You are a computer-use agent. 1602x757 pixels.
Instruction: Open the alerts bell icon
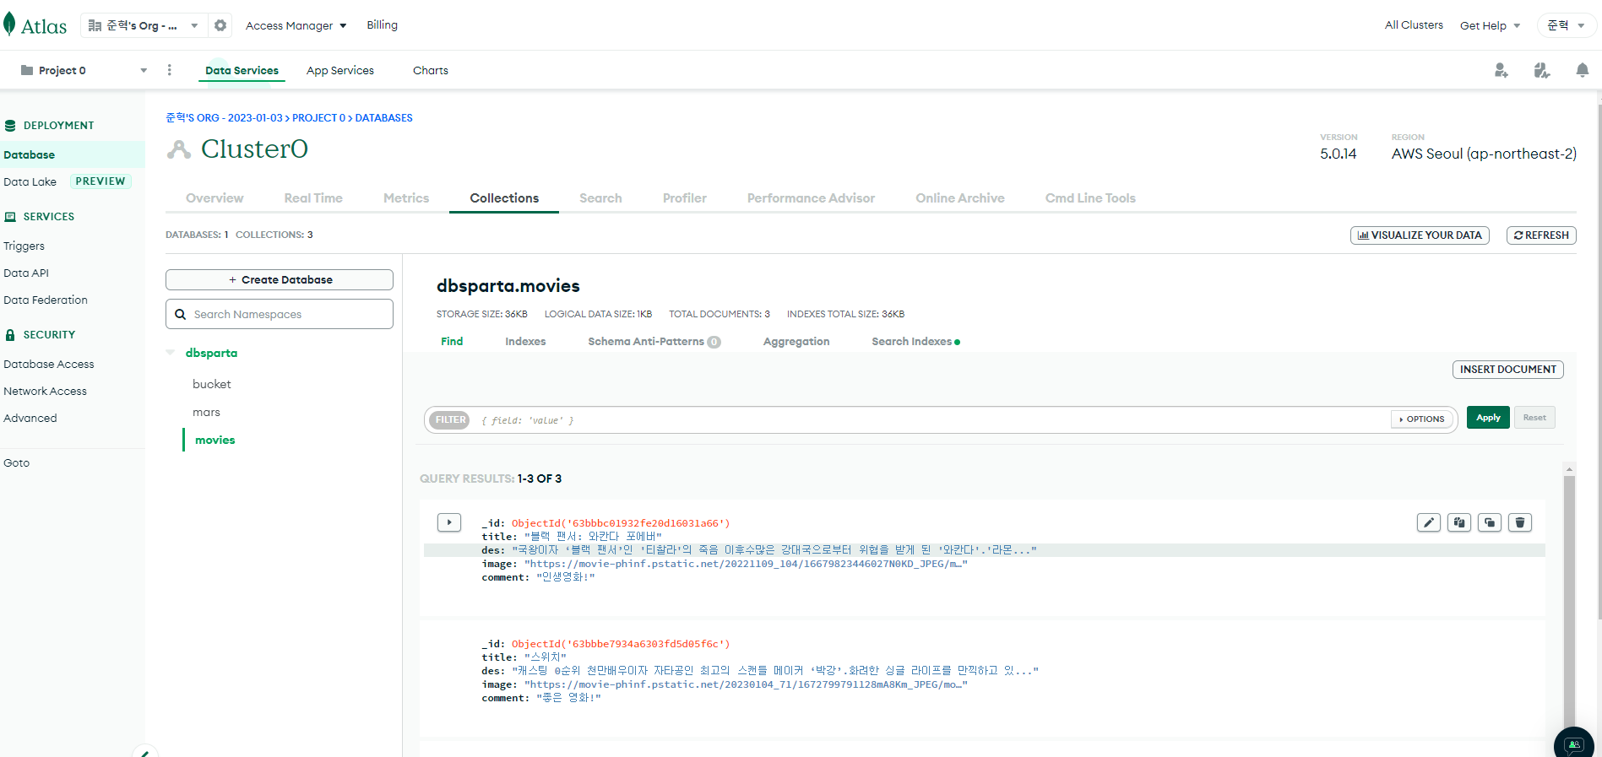coord(1583,70)
